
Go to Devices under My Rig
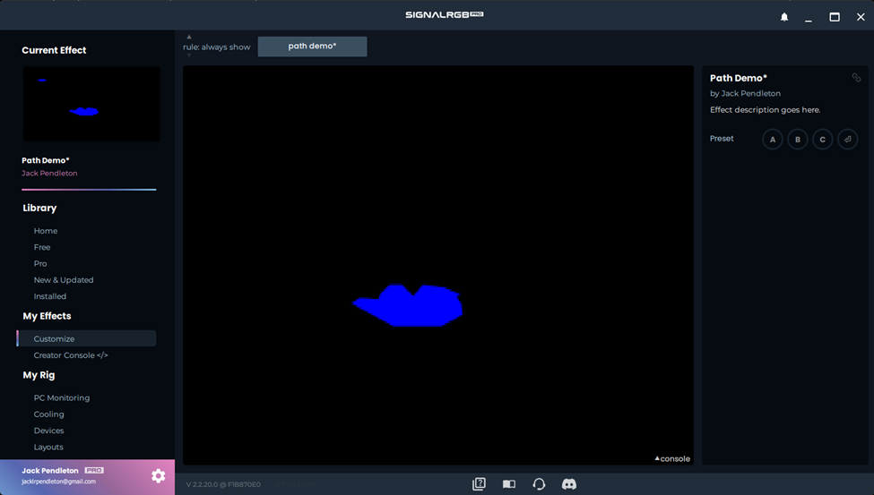[49, 431]
